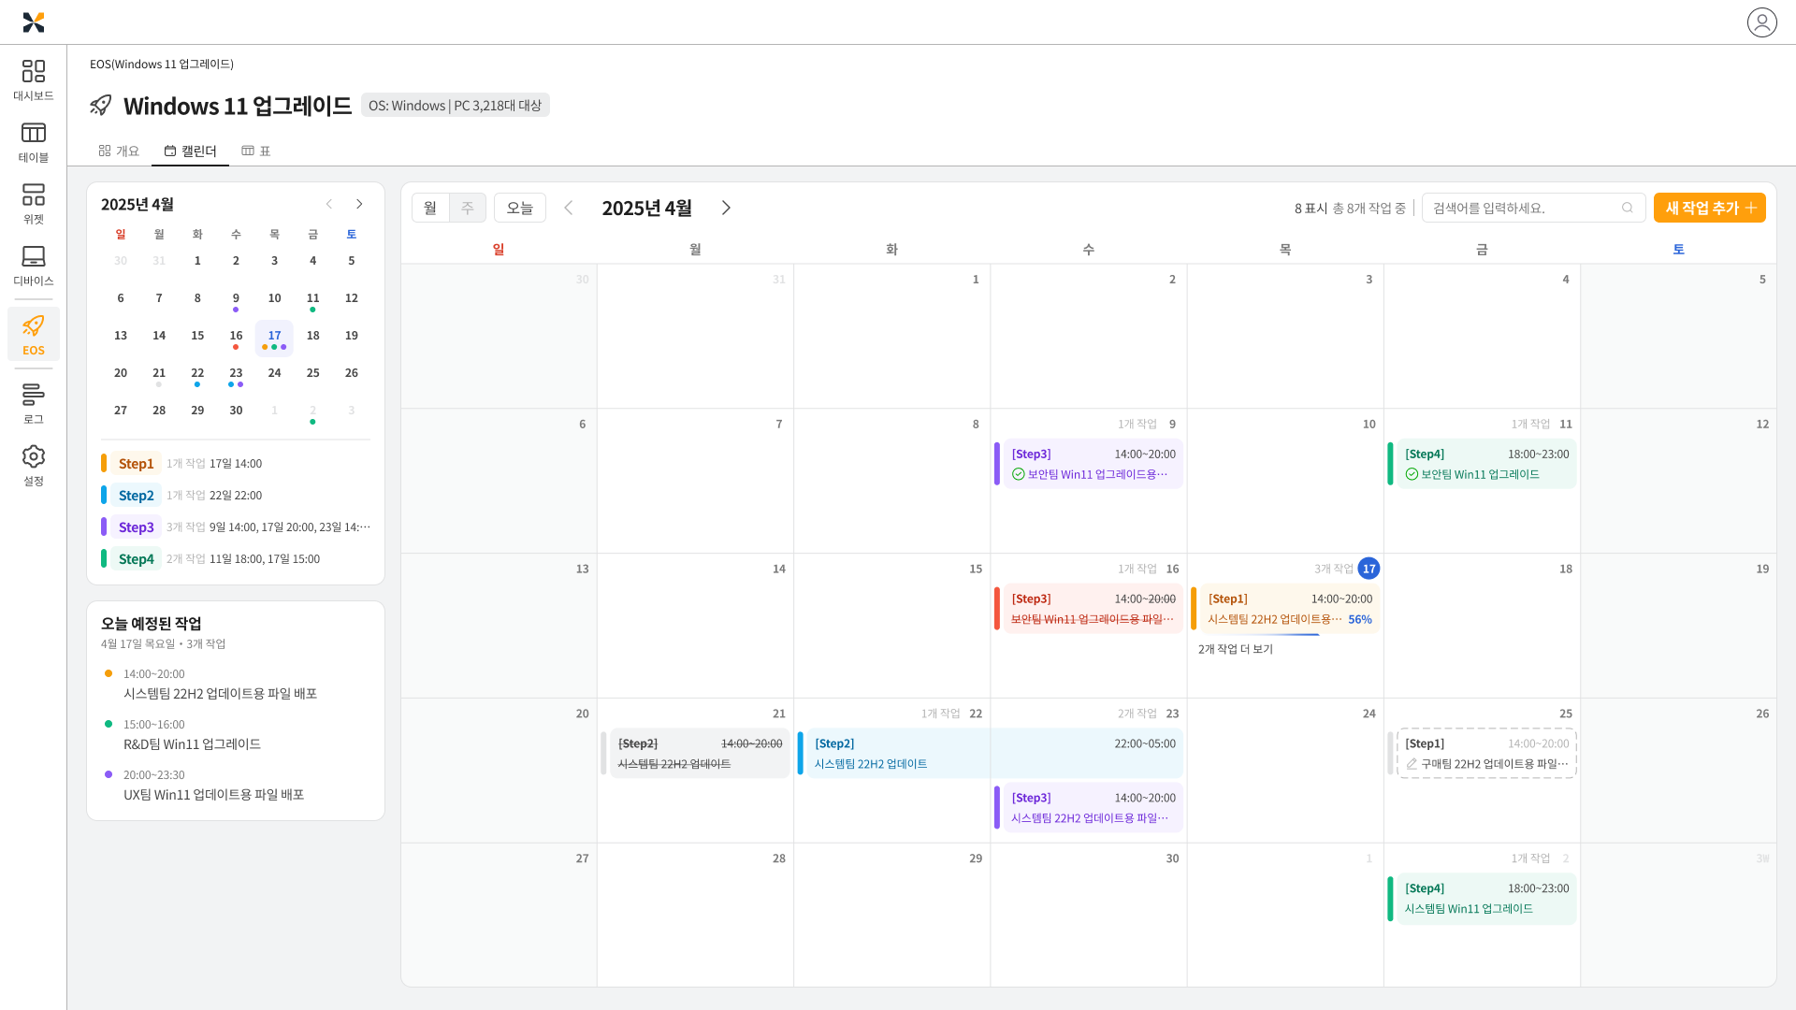The height and width of the screenshot is (1010, 1796).
Task: Switch to the 개요 overview tab
Action: tap(119, 151)
